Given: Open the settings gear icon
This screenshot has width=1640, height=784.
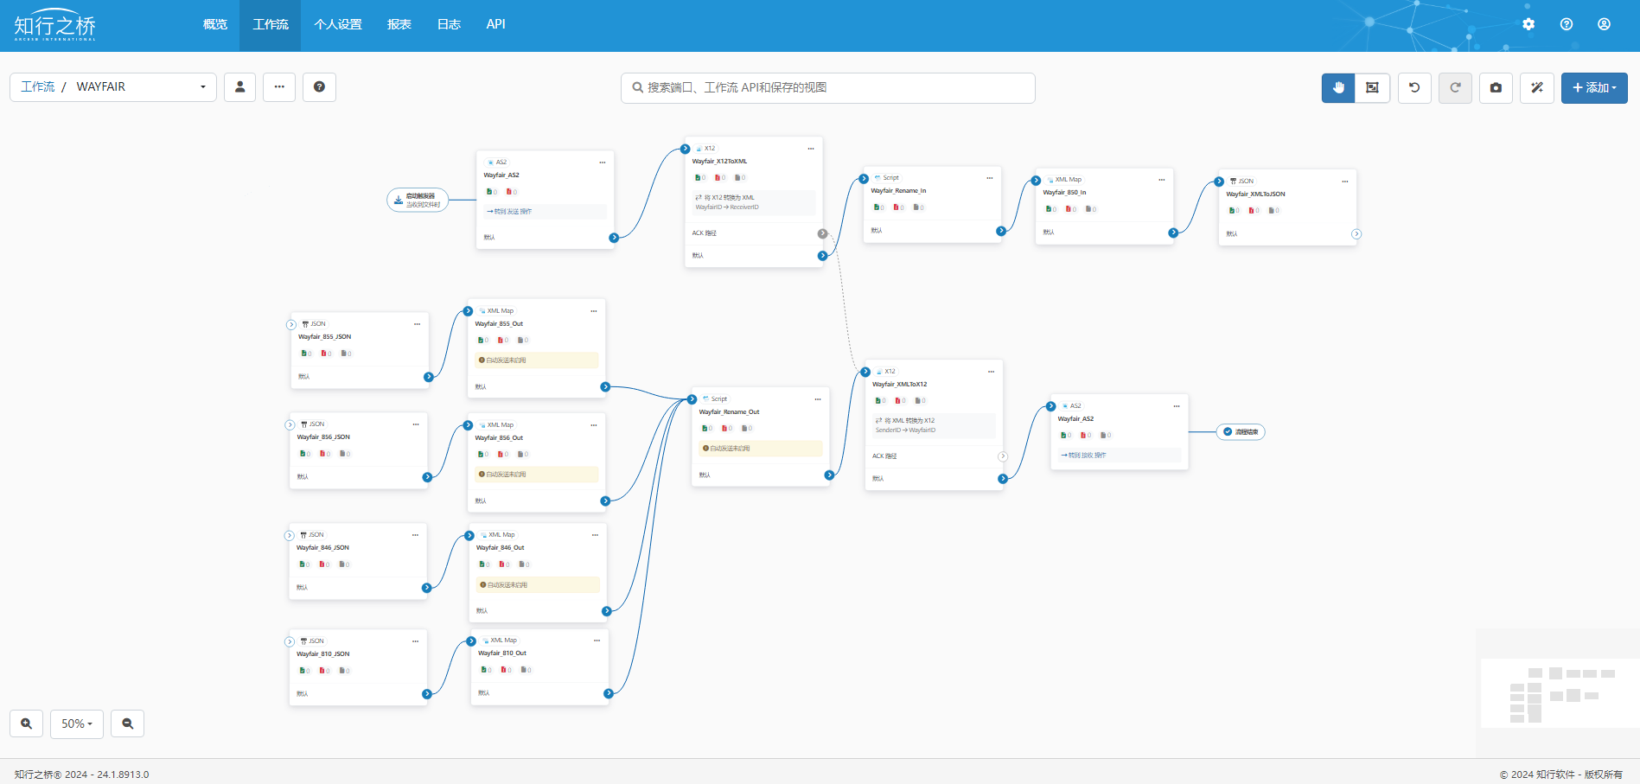Looking at the screenshot, I should tap(1528, 24).
